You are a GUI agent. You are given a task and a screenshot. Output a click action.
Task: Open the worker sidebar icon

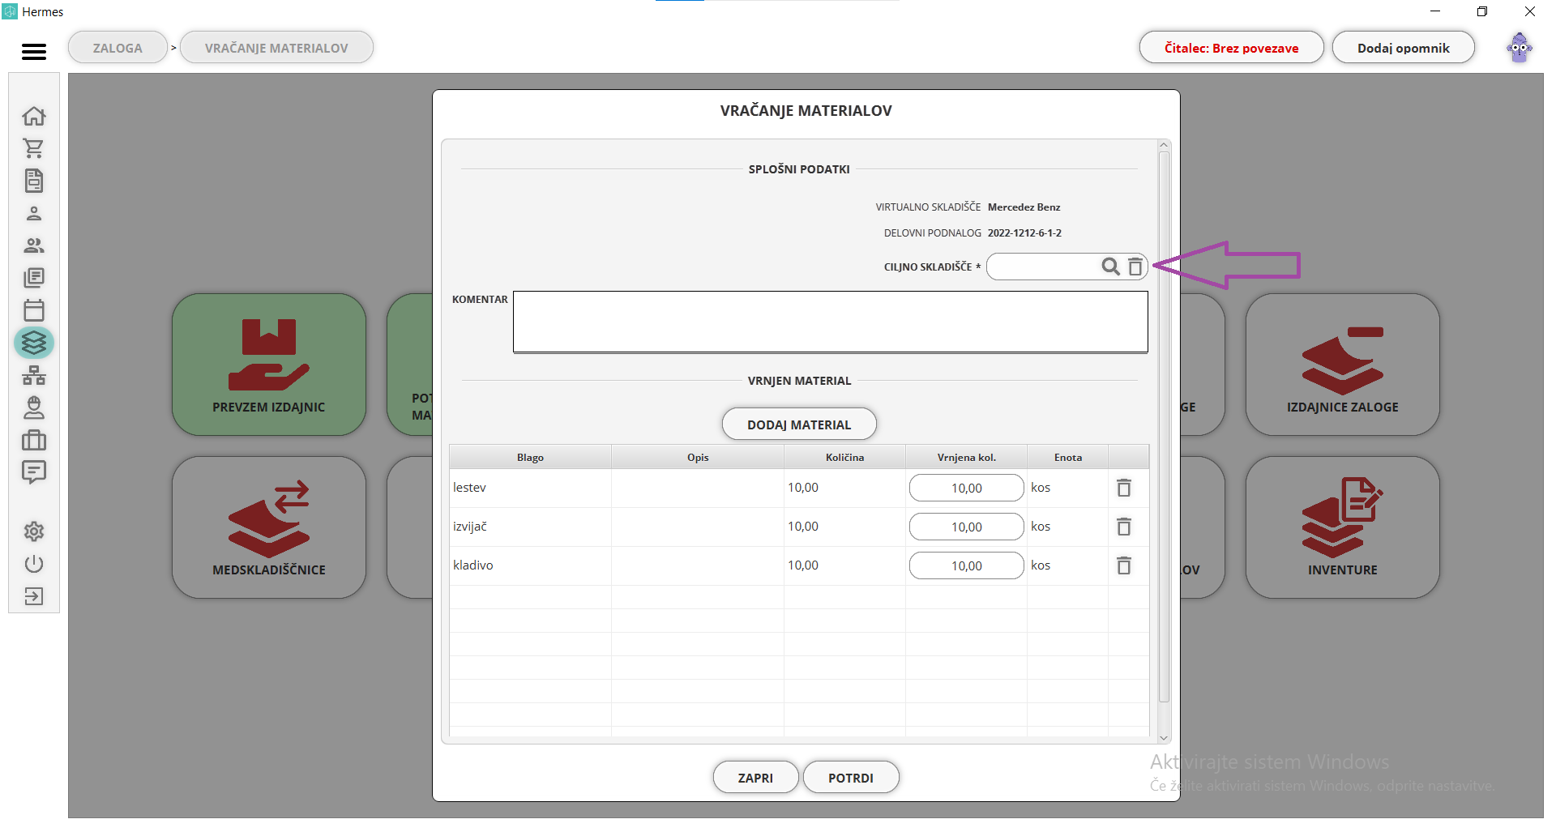(34, 407)
